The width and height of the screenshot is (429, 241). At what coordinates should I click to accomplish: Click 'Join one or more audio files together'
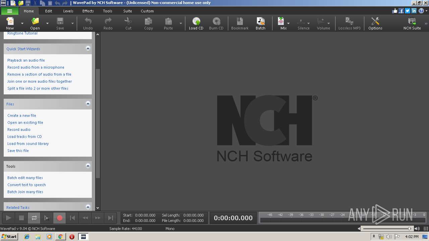coord(40,81)
